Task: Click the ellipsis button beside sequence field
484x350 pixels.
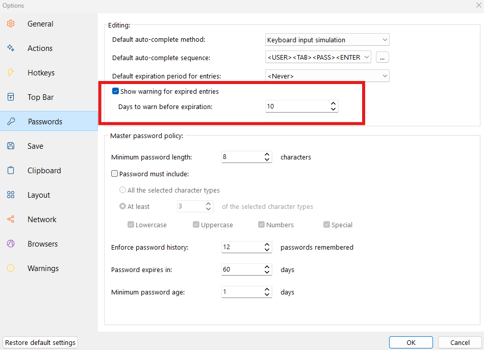Action: tap(383, 58)
